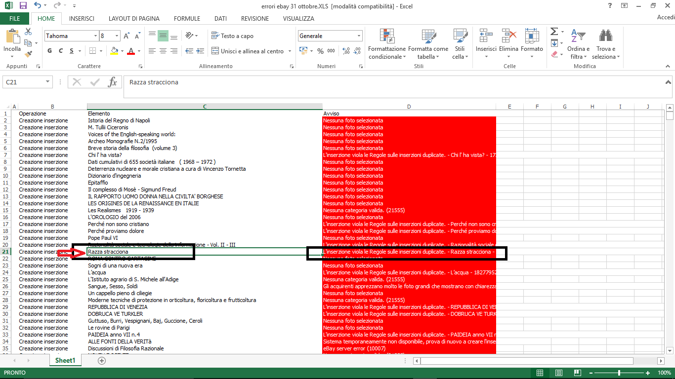Add a new sheet with plus button
This screenshot has height=379, width=675.
pos(102,361)
